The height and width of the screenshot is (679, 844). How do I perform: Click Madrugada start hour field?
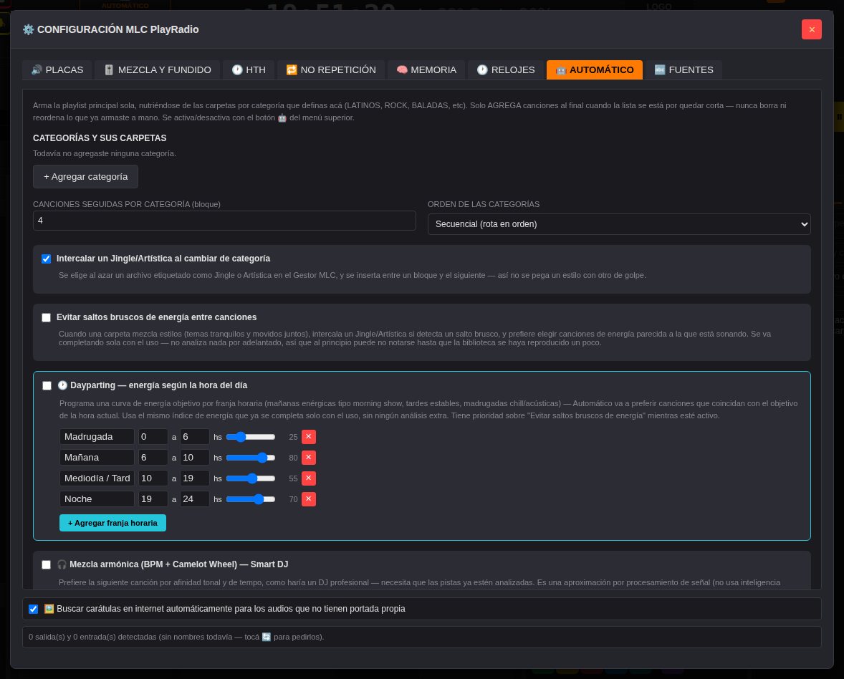153,437
